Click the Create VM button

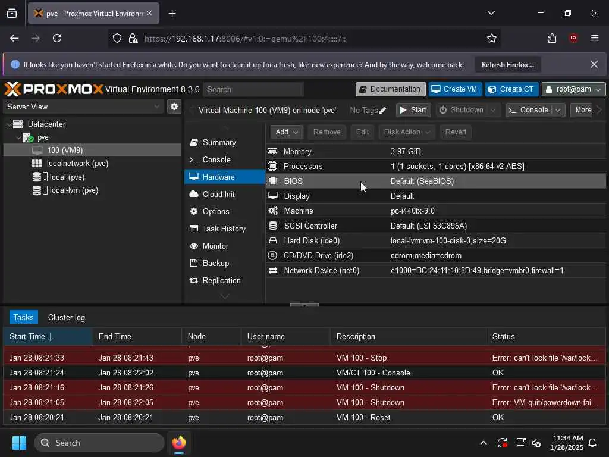coord(455,89)
